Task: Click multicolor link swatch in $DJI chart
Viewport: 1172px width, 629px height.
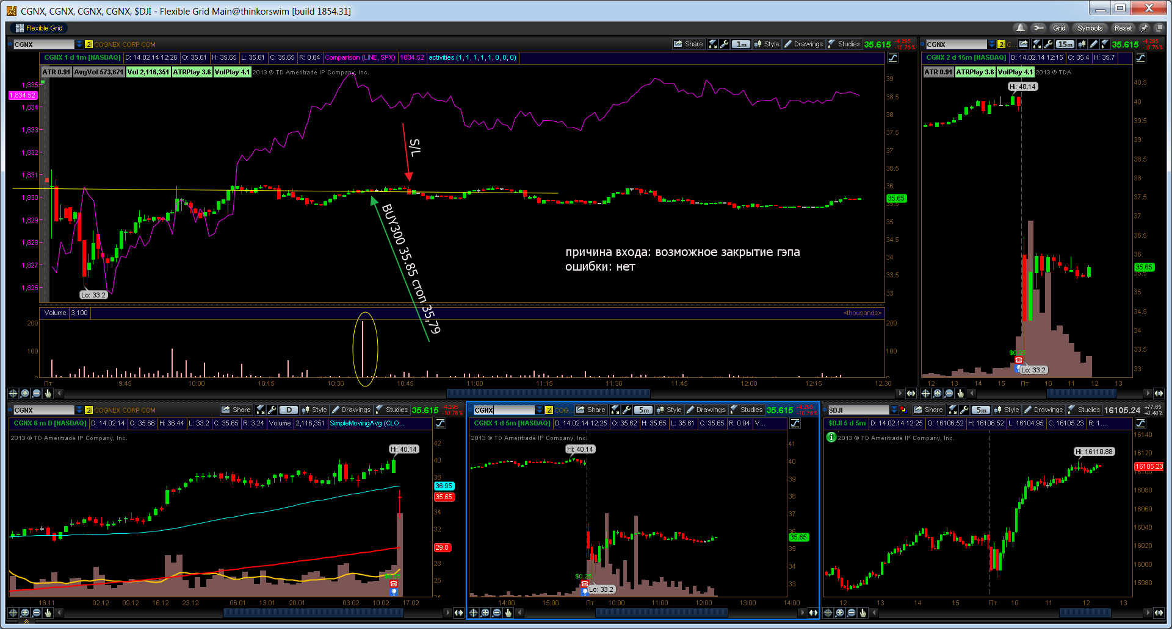Action: pos(903,410)
